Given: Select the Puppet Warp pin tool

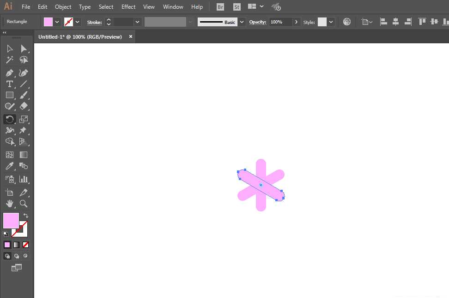Looking at the screenshot, I should pyautogui.click(x=24, y=130).
